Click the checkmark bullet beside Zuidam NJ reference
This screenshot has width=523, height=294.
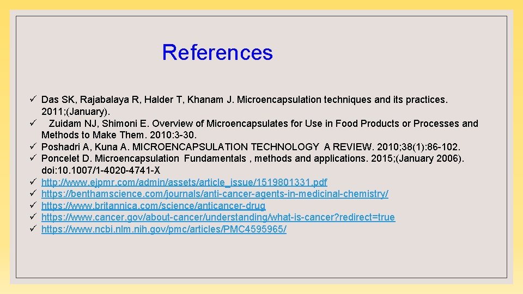pos(33,123)
